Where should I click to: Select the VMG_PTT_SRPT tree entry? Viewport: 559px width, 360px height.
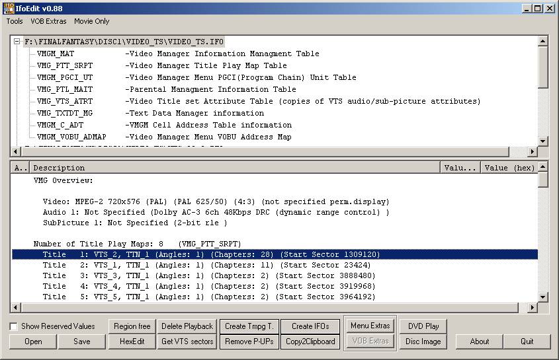coord(65,65)
